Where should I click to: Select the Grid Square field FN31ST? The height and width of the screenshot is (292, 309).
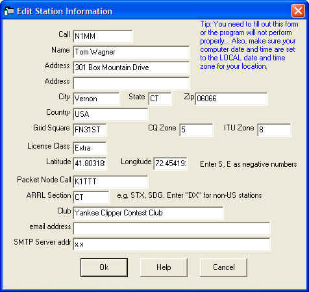[90, 130]
